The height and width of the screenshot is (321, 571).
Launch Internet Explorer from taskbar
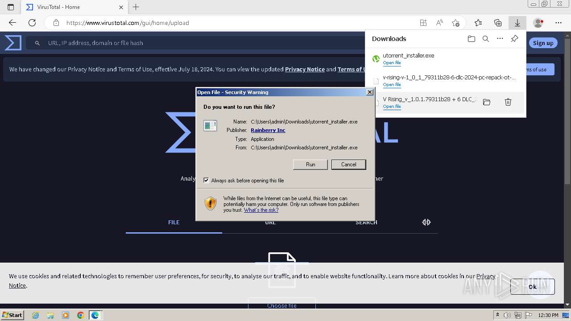(x=36, y=315)
